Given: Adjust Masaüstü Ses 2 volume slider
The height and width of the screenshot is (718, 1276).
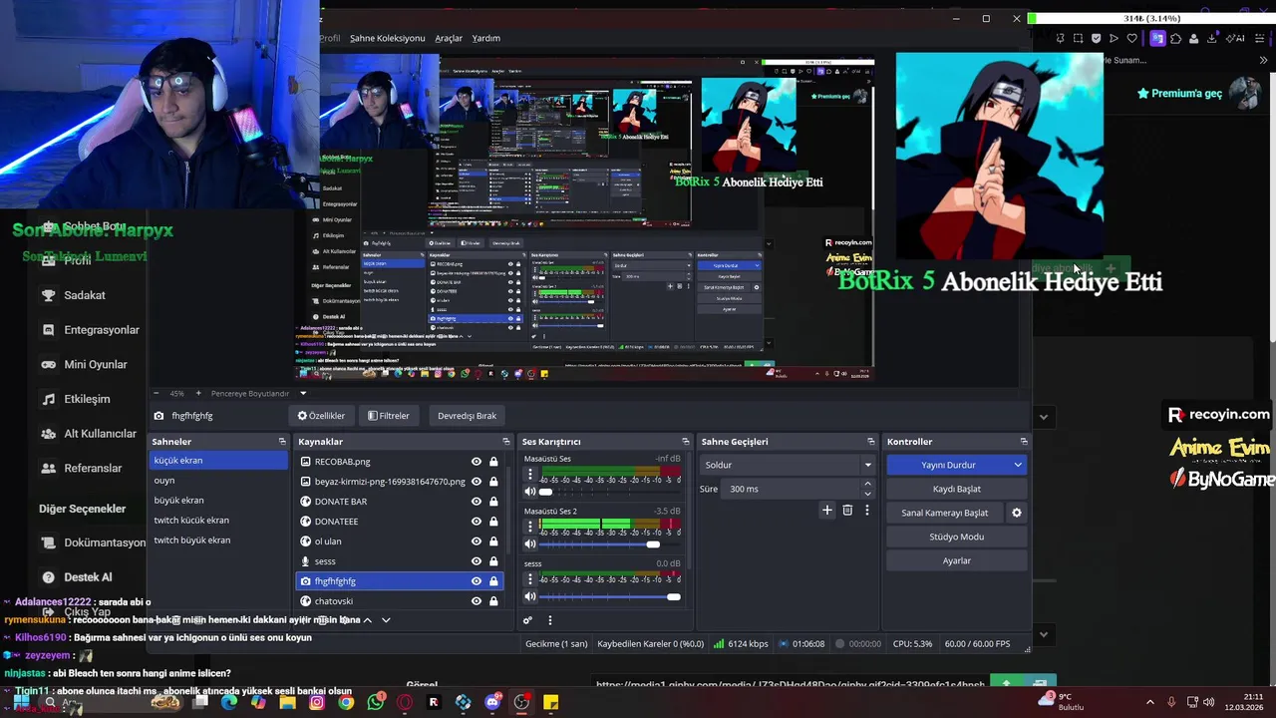Looking at the screenshot, I should pos(610,544).
